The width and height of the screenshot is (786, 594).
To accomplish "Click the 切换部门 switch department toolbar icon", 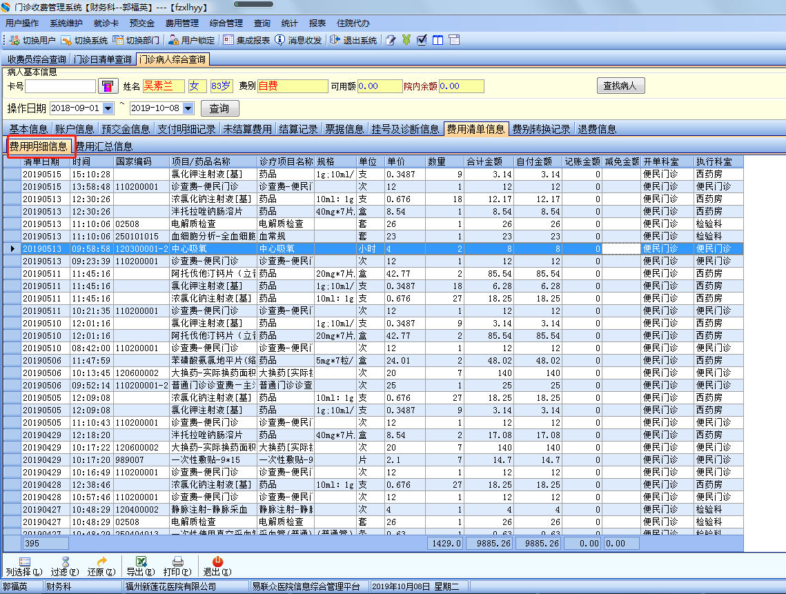I will (118, 40).
